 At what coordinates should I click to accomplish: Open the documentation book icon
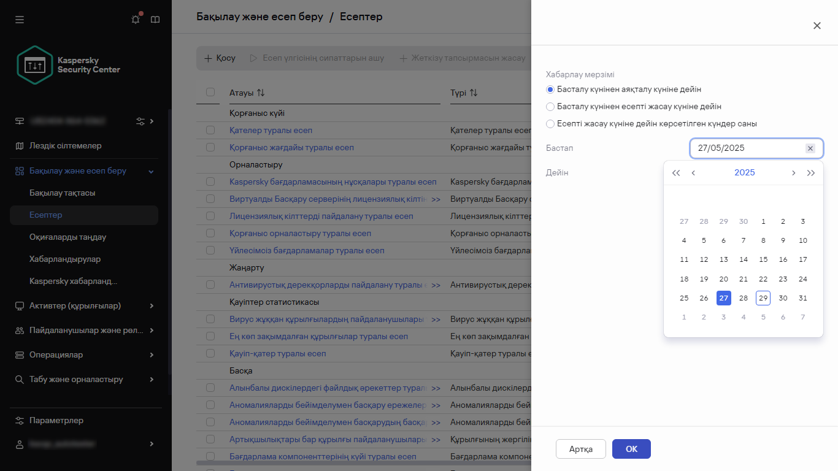click(x=155, y=20)
